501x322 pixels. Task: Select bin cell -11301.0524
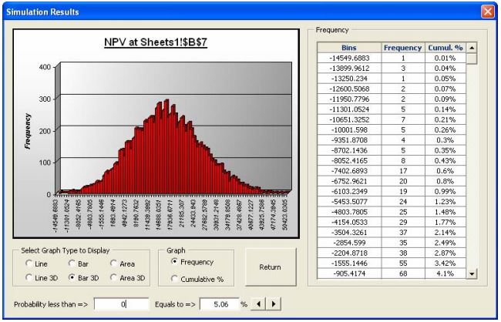(349, 109)
